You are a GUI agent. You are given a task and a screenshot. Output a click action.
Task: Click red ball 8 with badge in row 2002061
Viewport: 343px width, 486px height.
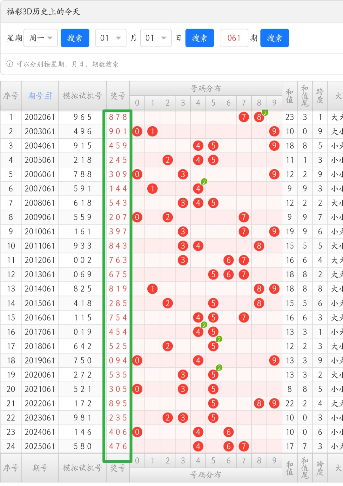point(259,117)
